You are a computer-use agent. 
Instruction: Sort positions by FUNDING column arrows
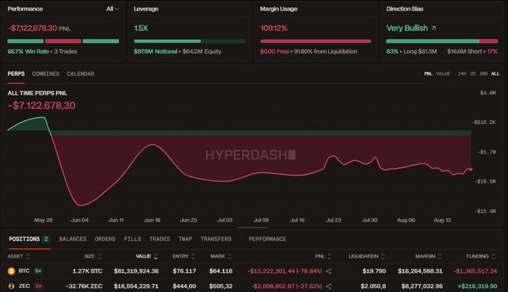pos(493,256)
